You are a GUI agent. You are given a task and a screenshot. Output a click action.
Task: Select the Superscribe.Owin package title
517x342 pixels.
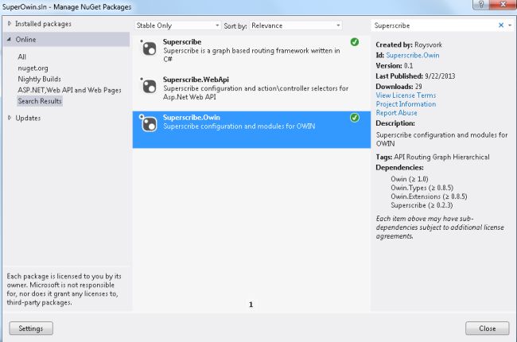(191, 118)
